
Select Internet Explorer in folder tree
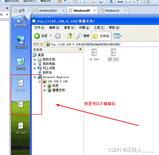56,77
